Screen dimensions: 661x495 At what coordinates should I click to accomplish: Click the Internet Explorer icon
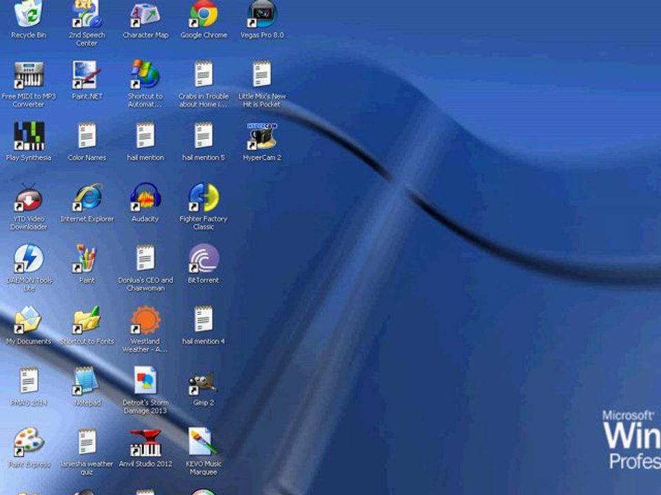(x=87, y=197)
